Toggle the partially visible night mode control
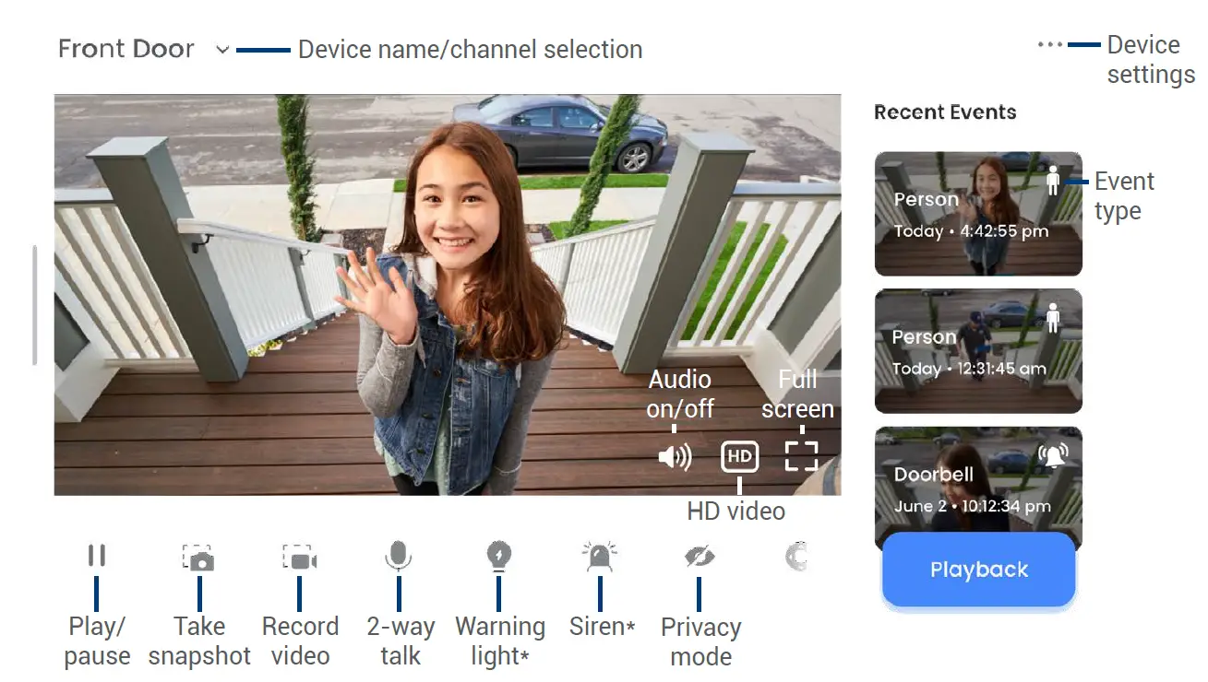The height and width of the screenshot is (682, 1208). click(795, 555)
